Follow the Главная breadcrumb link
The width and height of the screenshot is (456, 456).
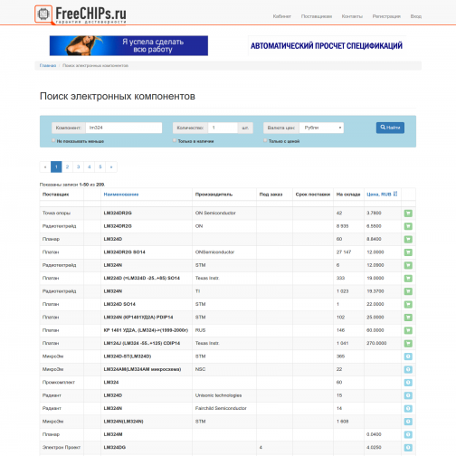[48, 65]
